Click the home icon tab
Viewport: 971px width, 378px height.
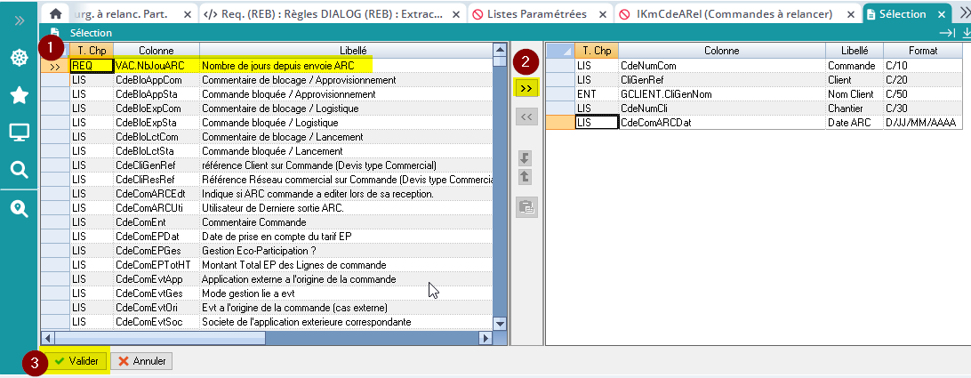pos(55,14)
